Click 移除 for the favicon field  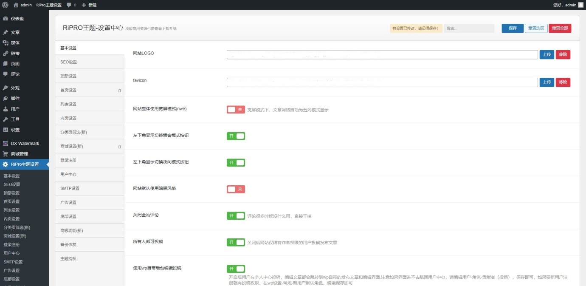(x=563, y=82)
